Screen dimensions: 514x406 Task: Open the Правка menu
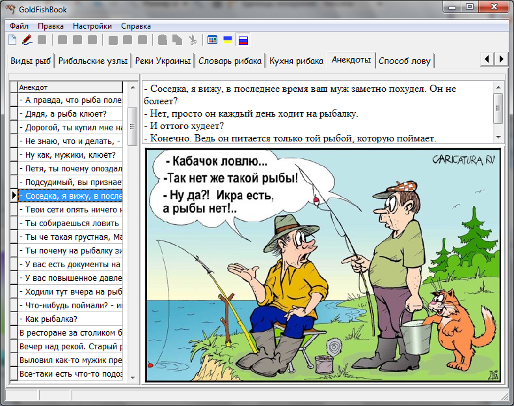tap(51, 26)
